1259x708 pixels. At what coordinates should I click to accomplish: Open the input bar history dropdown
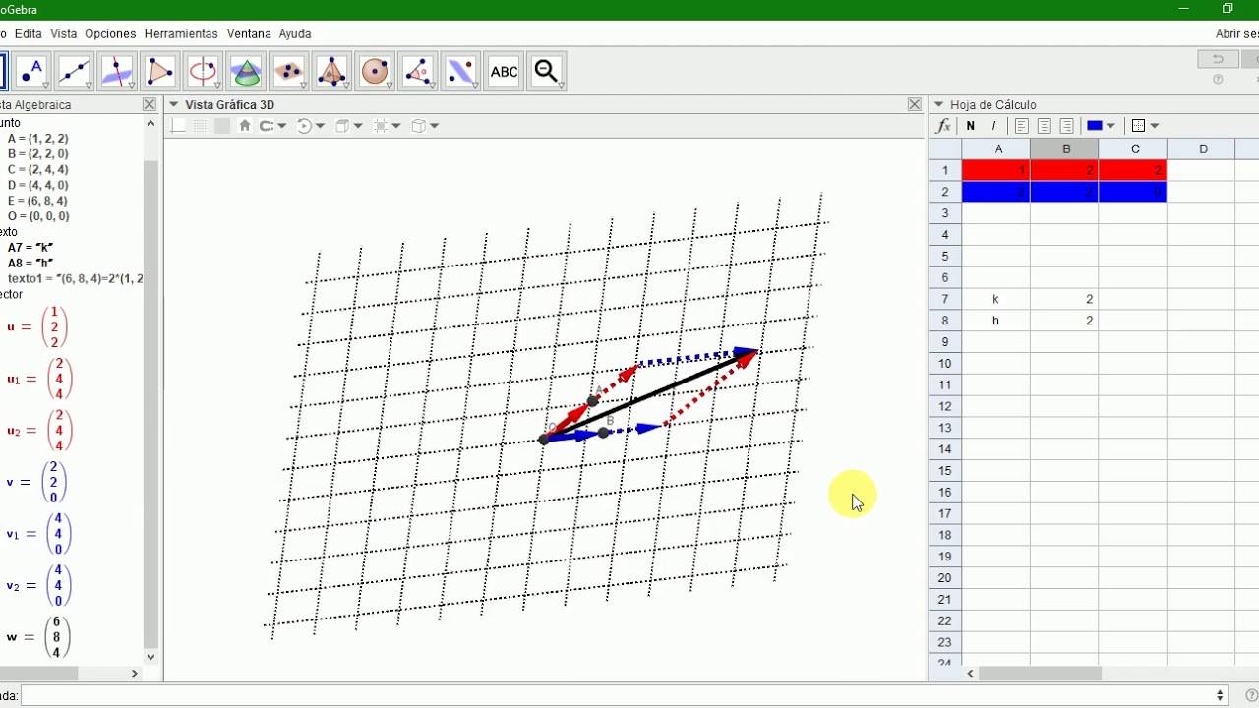point(1221,695)
